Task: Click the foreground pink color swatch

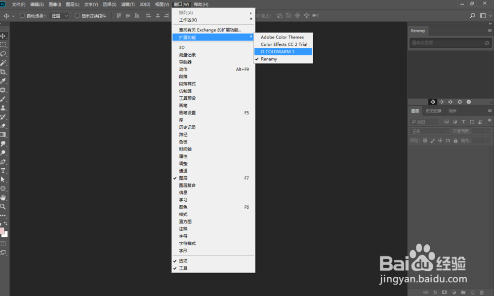Action: click(1, 230)
